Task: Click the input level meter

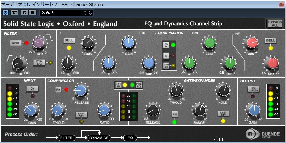Action: (x=12, y=101)
